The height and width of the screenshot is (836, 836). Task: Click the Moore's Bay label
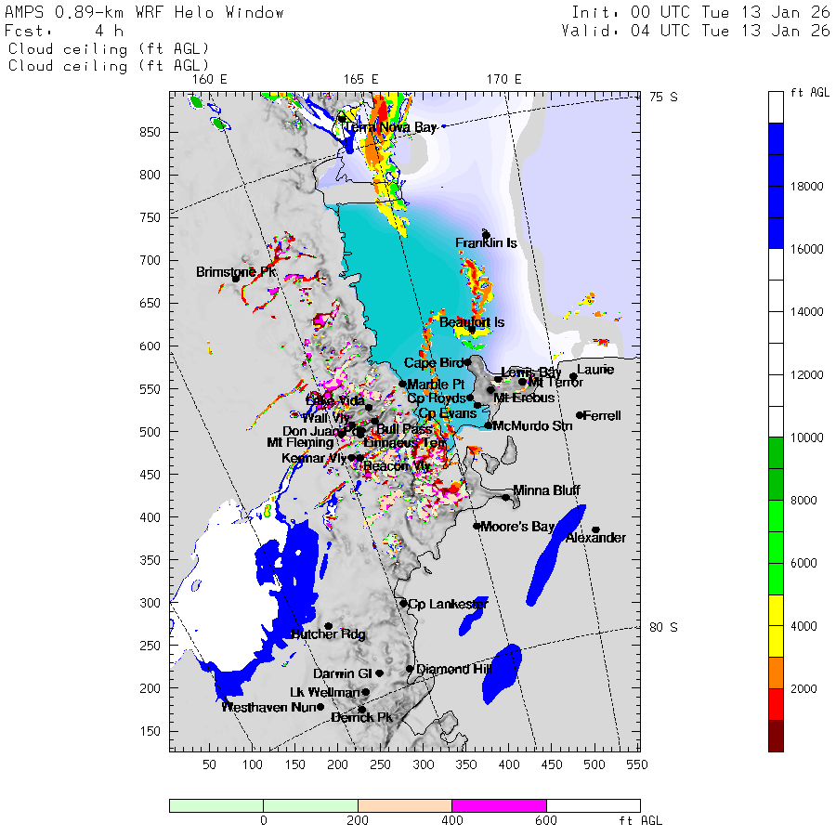pos(517,527)
